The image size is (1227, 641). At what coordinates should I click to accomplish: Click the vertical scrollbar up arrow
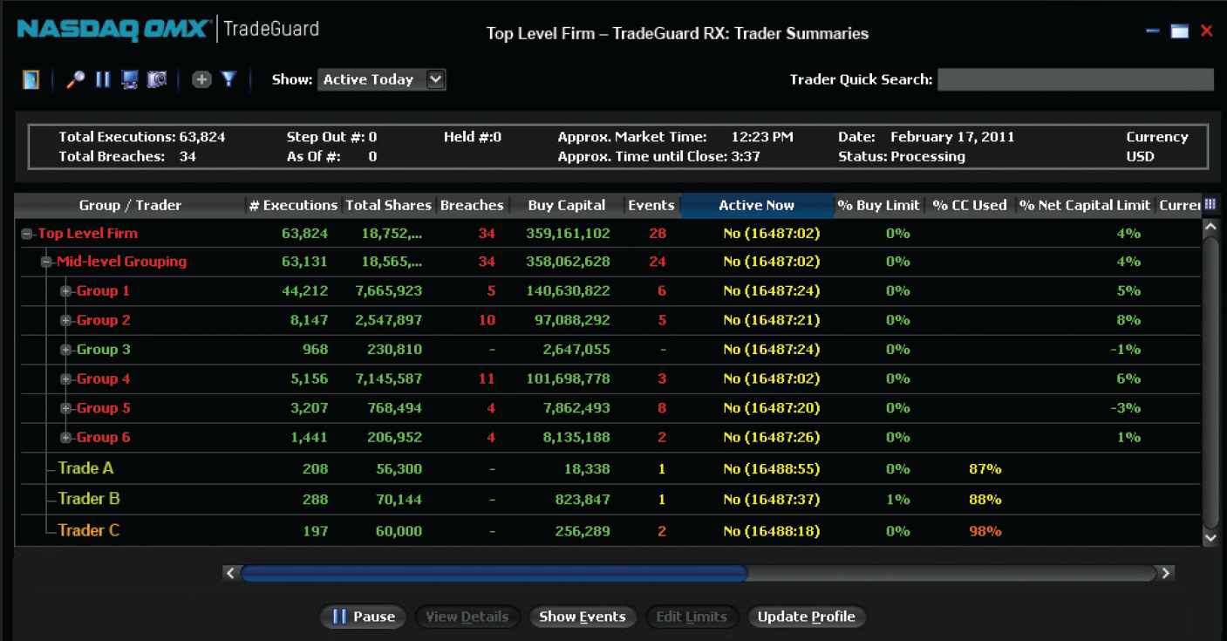1210,227
